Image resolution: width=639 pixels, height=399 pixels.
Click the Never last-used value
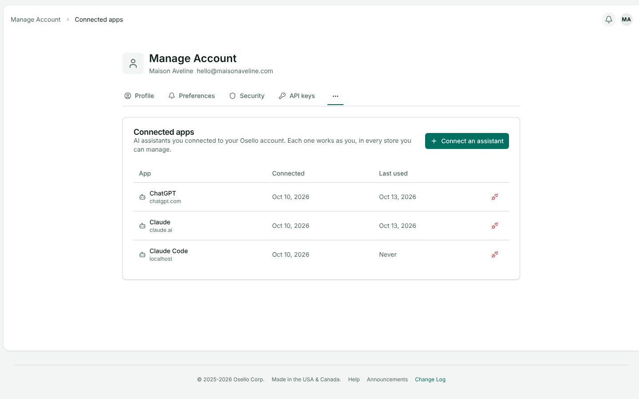click(388, 254)
